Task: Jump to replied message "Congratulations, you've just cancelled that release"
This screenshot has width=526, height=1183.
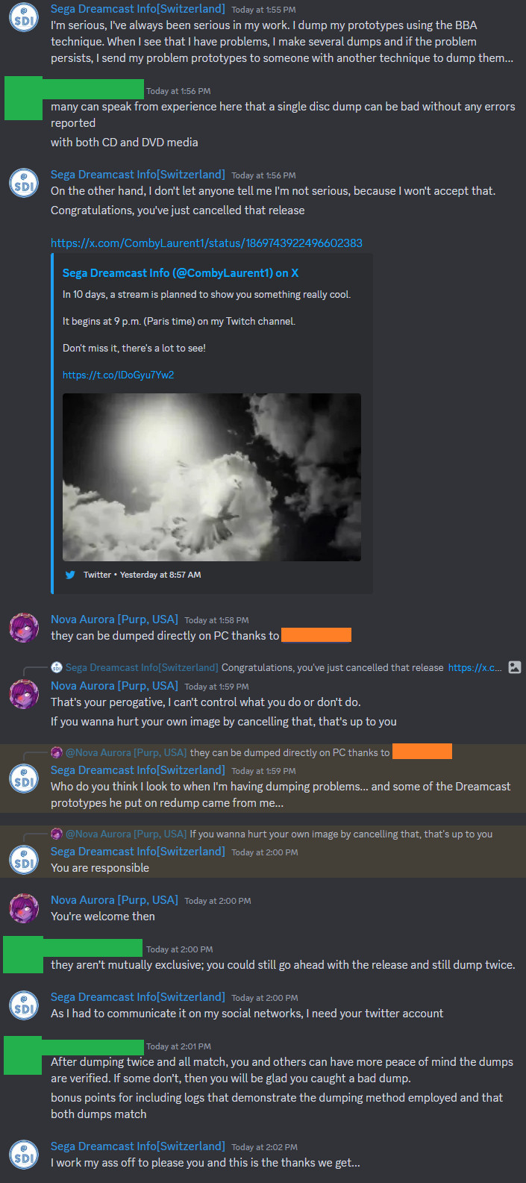Action: click(x=332, y=667)
